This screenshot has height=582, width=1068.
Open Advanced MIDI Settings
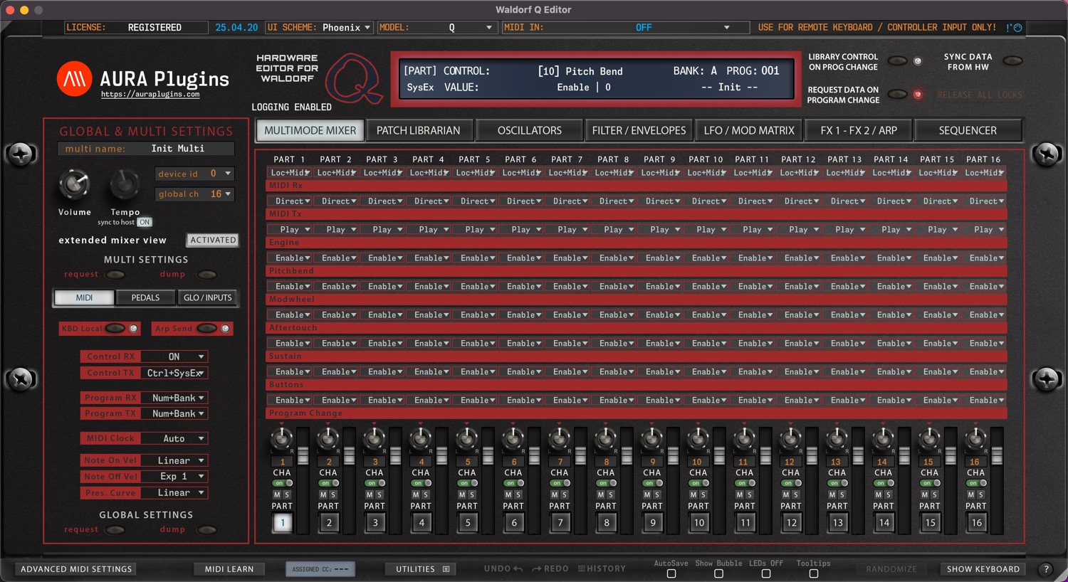point(76,569)
